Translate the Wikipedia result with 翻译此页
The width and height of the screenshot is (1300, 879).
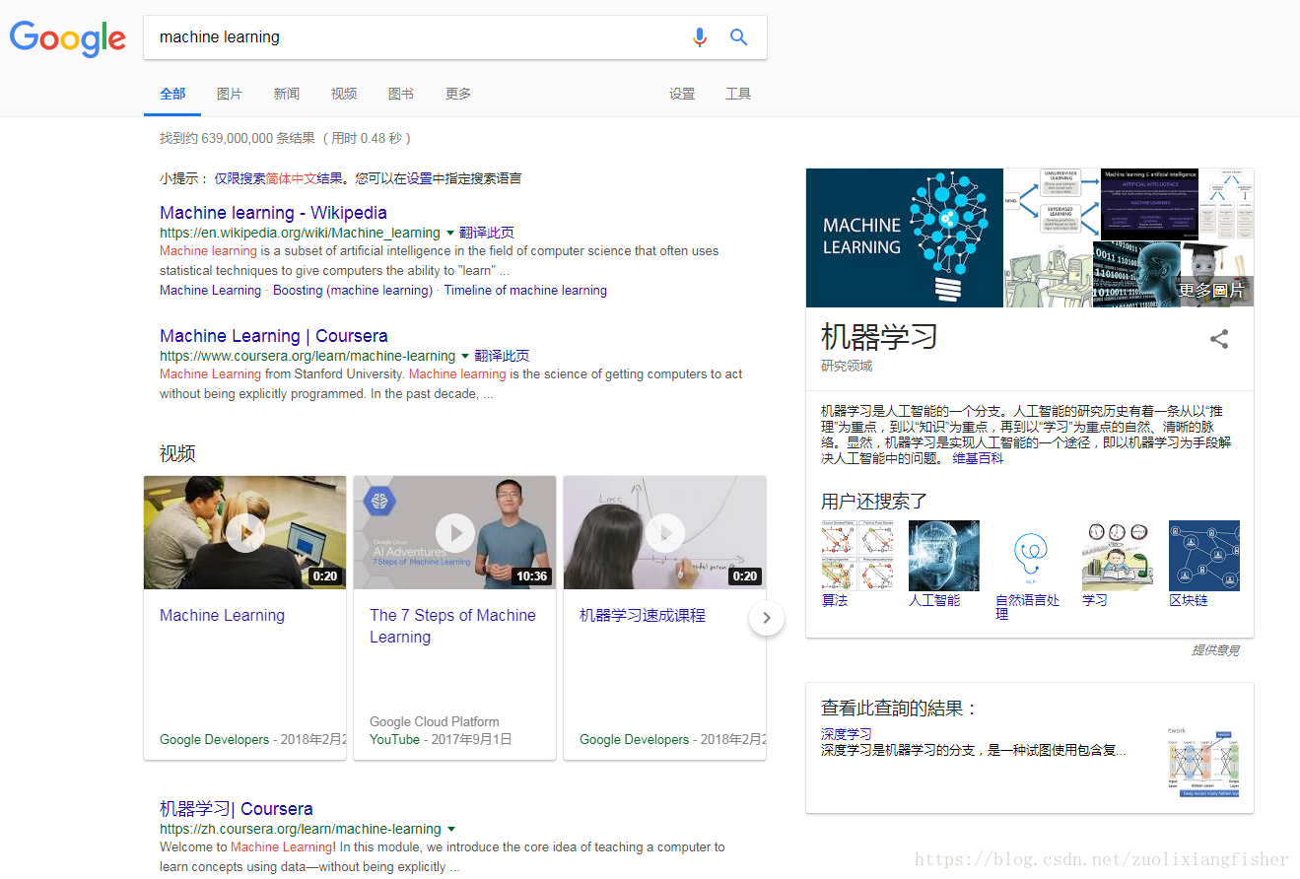(487, 234)
